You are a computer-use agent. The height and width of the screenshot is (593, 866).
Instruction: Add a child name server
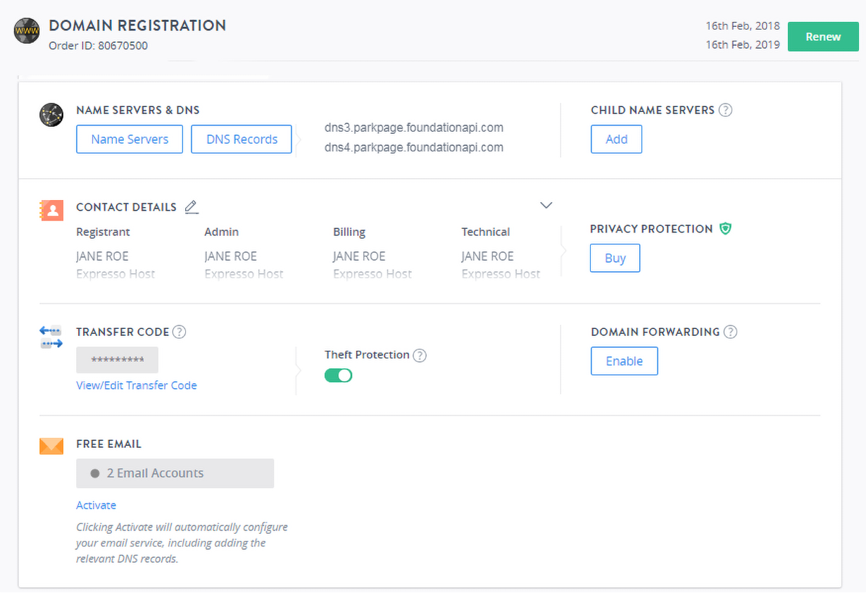(x=616, y=139)
